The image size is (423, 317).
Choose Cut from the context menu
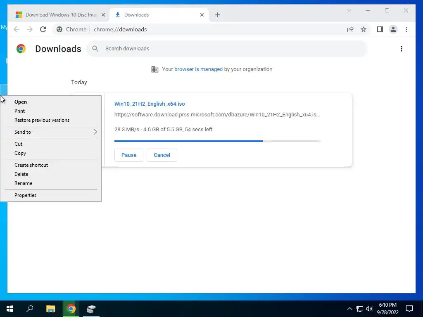click(51, 144)
